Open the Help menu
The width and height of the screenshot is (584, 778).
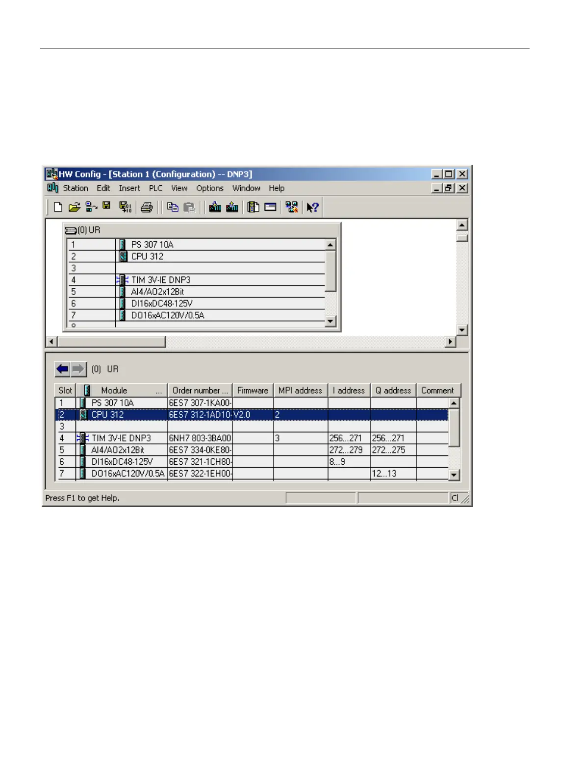pos(277,188)
